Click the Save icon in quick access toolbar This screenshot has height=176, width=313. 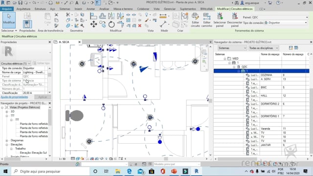[x=21, y=3]
